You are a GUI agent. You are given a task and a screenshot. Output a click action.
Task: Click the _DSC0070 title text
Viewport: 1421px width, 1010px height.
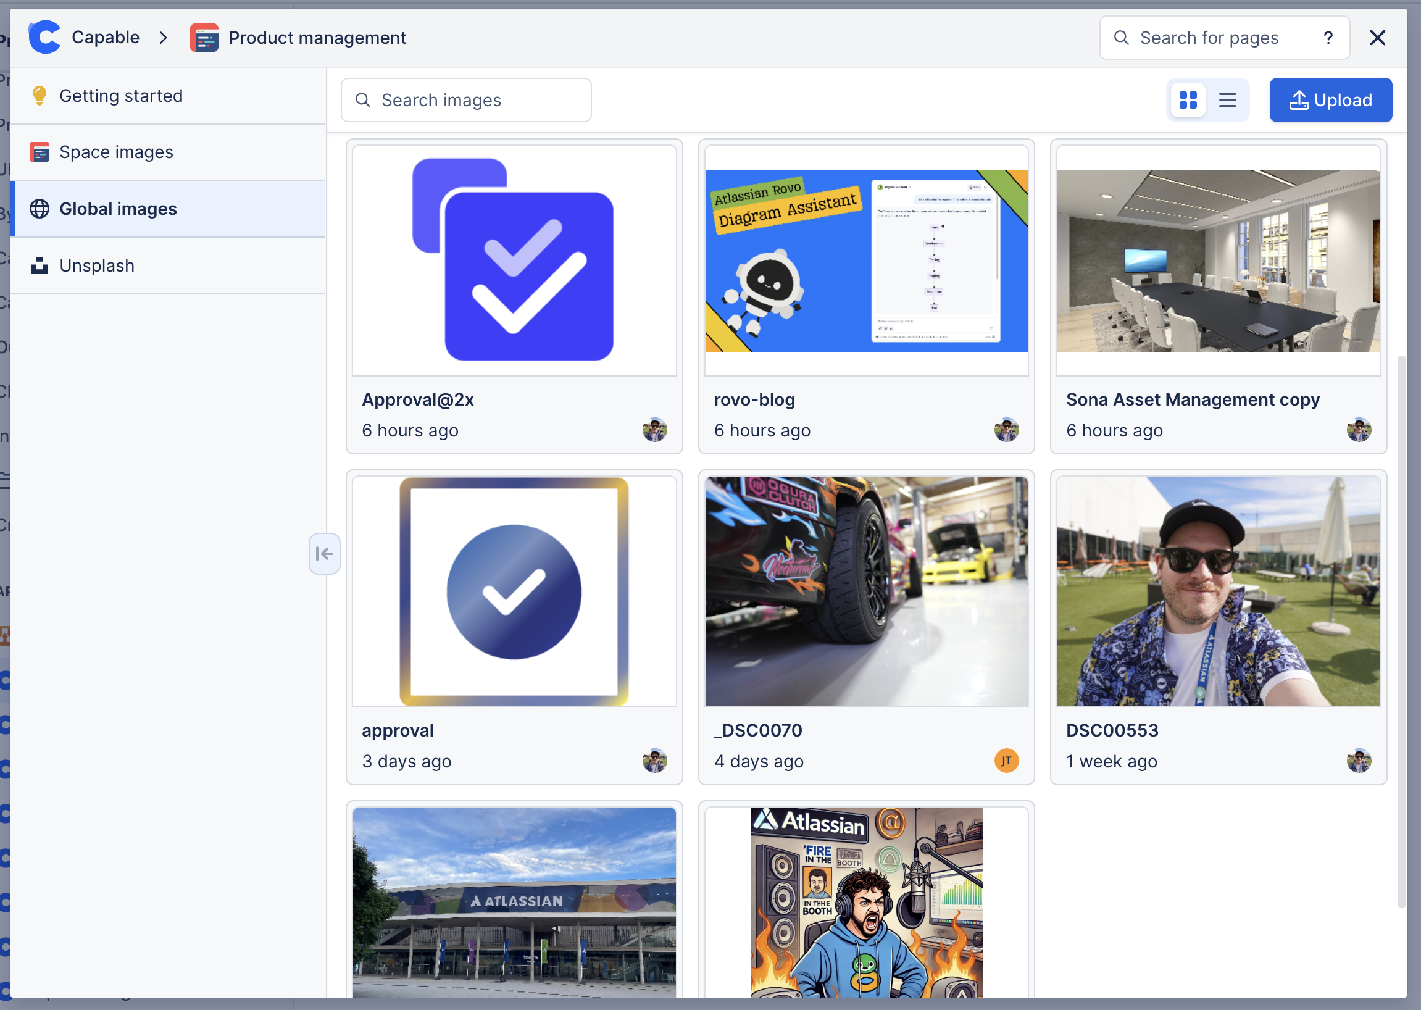(758, 730)
